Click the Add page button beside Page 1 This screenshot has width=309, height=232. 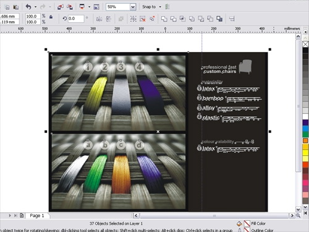22,216
